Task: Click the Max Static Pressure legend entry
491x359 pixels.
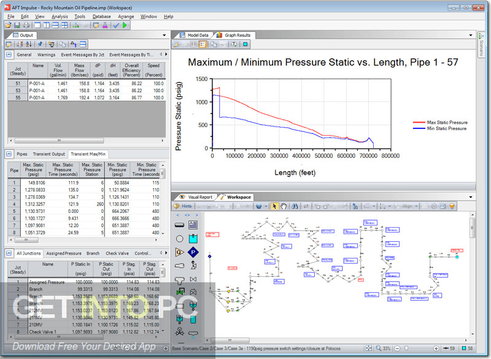Action: coord(440,122)
